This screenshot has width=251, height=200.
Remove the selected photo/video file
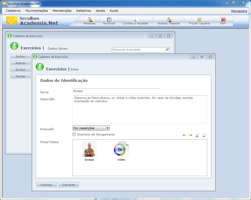tap(204, 135)
